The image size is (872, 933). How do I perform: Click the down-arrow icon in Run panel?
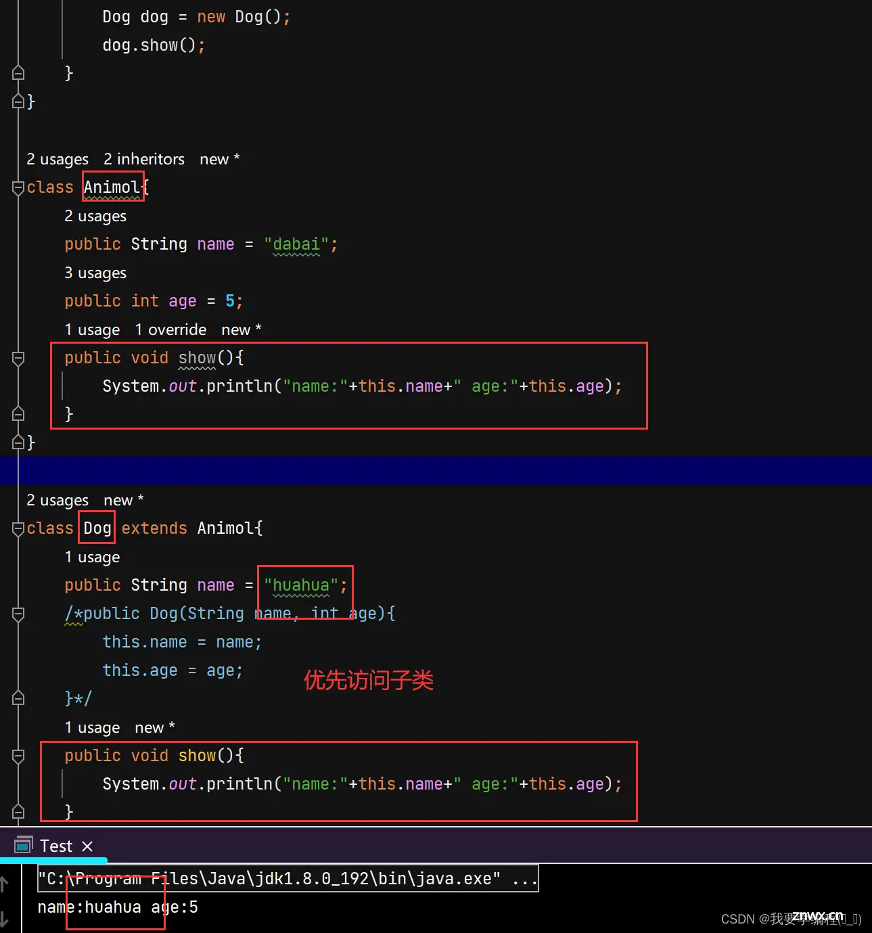(4, 919)
